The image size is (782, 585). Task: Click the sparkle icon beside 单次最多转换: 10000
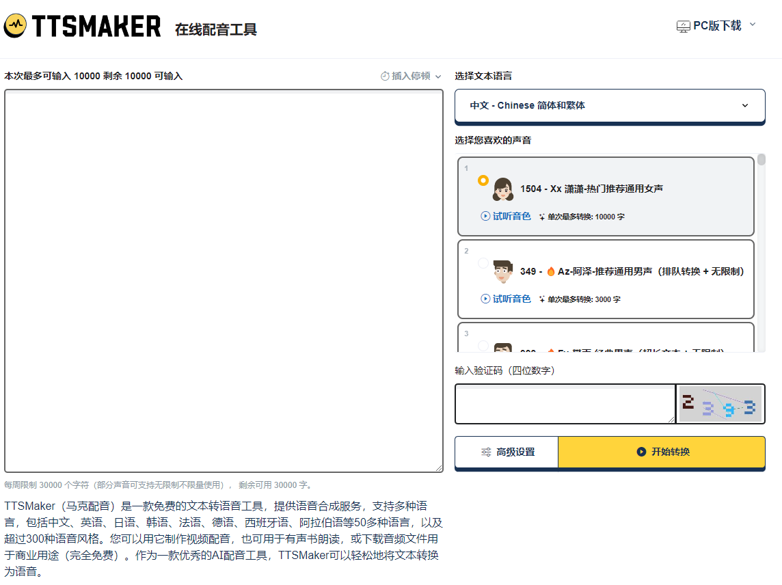pyautogui.click(x=541, y=217)
